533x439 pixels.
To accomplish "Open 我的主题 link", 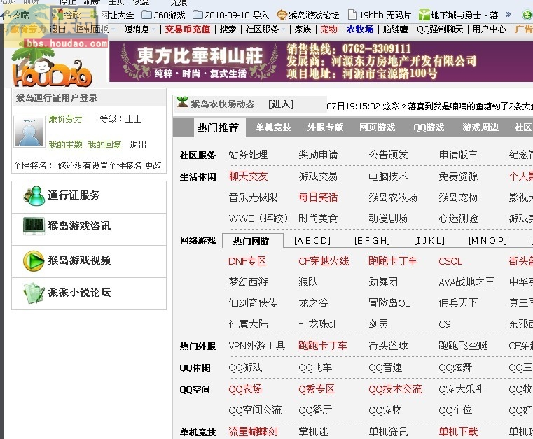I will click(x=66, y=145).
